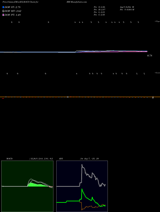This screenshot has width=160, height=212.
Task: Click the white DOW MT legend swatch
Action: [3, 11]
